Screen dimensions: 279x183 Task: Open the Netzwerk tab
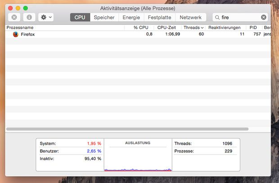tap(190, 17)
